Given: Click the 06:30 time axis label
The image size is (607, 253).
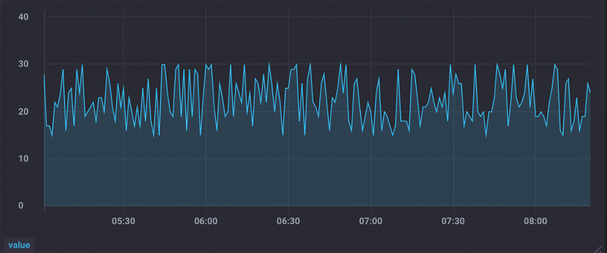Looking at the screenshot, I should click(288, 221).
